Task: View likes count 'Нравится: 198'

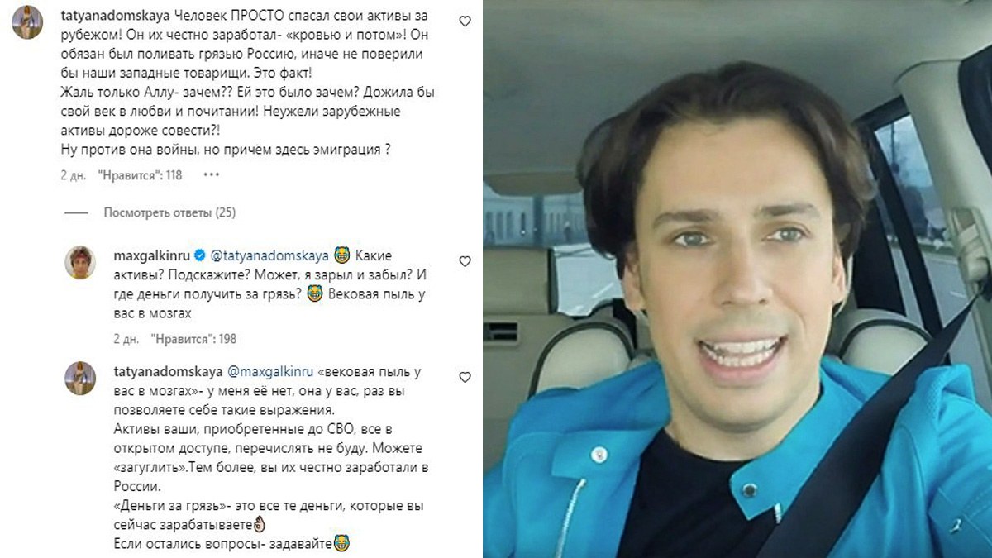Action: [194, 339]
